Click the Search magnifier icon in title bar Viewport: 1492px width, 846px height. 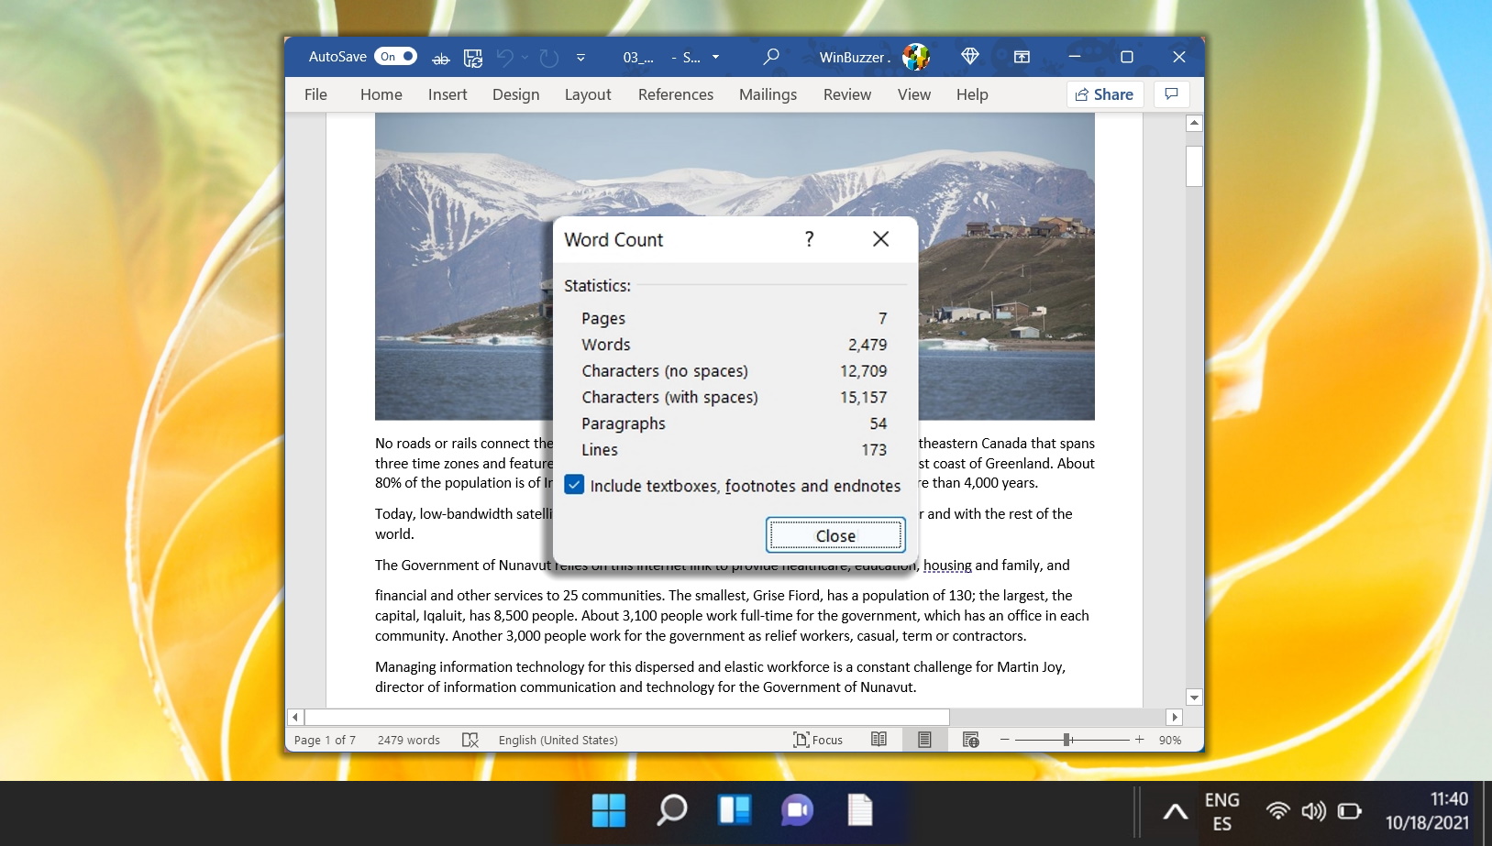coord(771,57)
